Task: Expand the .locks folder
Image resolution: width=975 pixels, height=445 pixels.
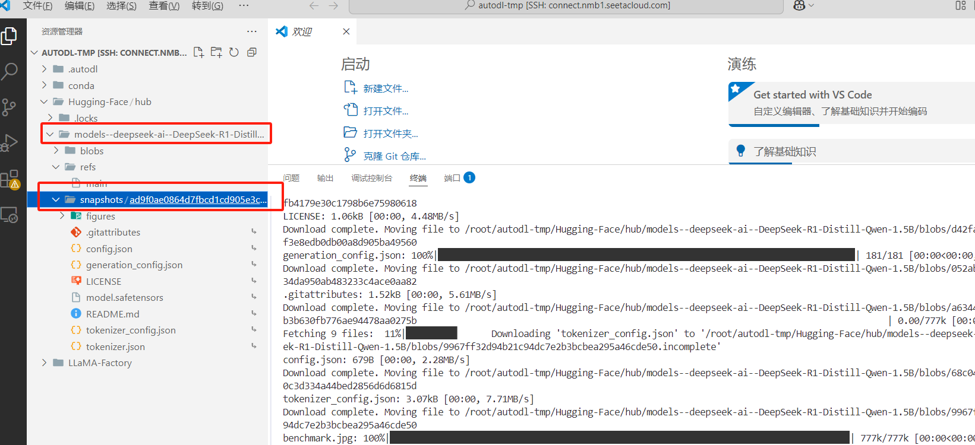Action: click(50, 118)
